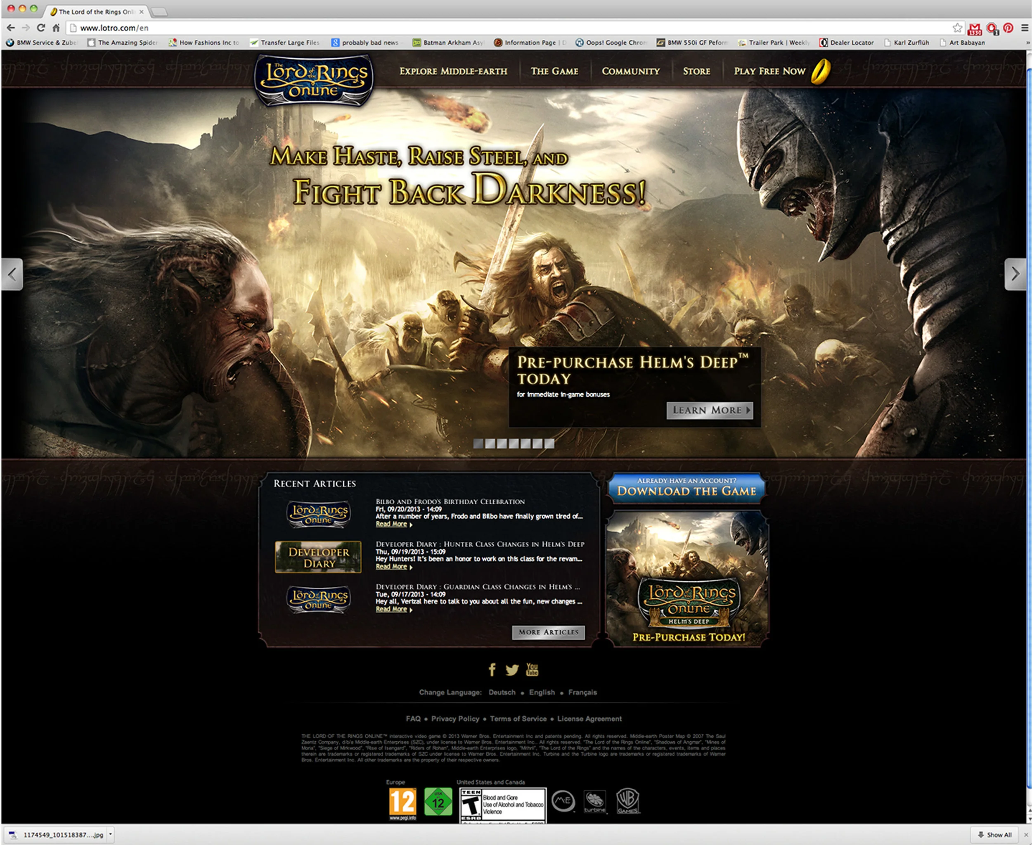Select the fourth carousel slide indicator
1032x845 pixels.
point(514,444)
